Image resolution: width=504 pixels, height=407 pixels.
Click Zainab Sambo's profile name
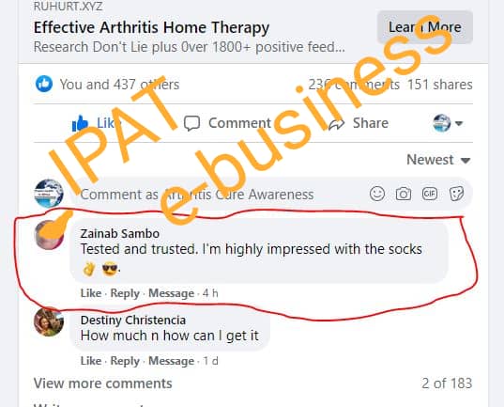point(120,234)
